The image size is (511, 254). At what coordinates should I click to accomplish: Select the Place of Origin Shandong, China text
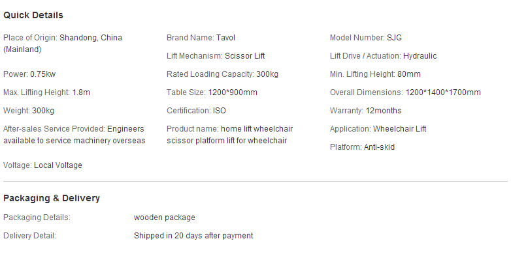[63, 44]
